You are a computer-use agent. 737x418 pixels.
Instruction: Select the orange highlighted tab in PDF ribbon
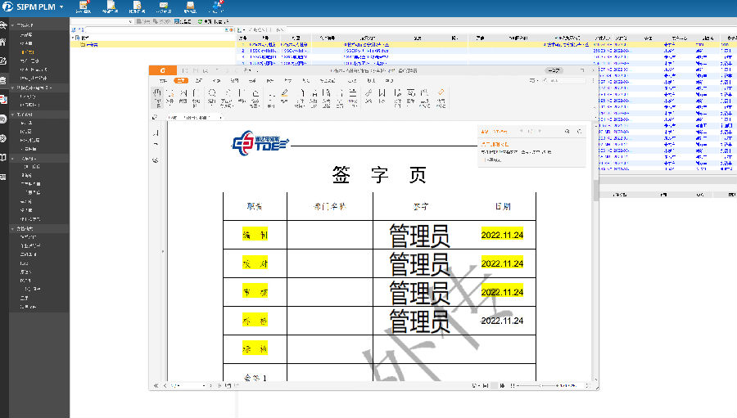181,81
